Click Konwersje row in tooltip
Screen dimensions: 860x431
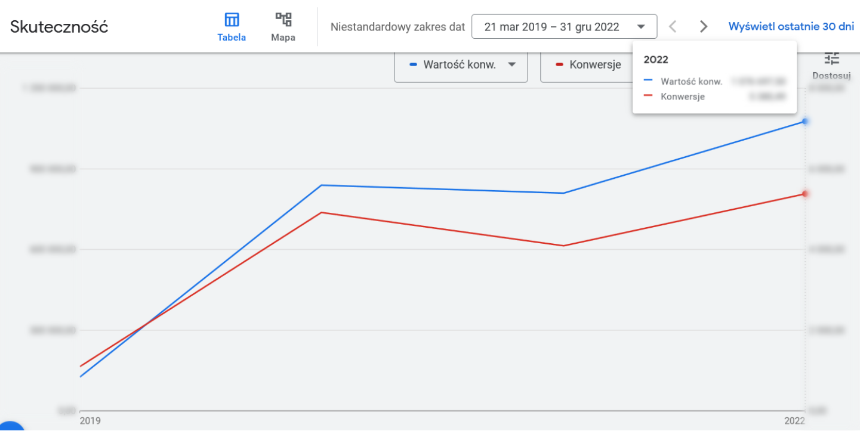click(x=714, y=97)
